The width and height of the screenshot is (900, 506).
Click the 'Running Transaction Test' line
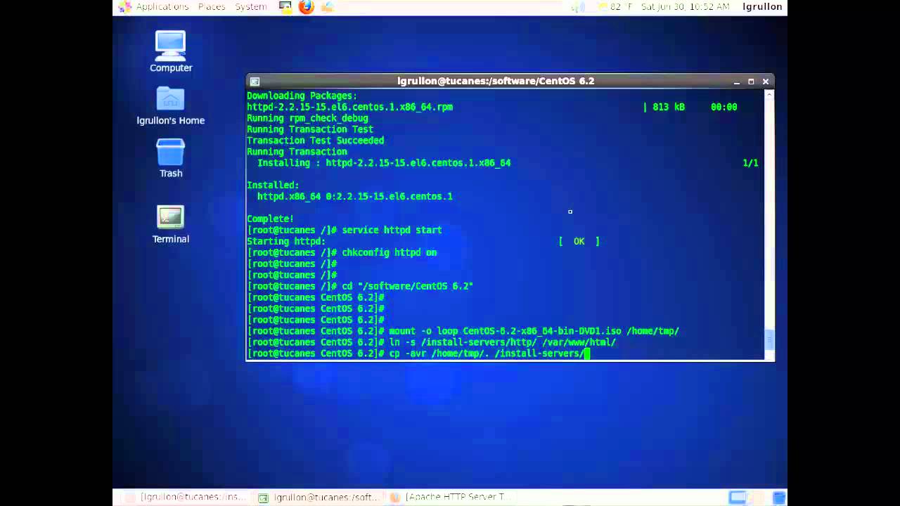310,129
